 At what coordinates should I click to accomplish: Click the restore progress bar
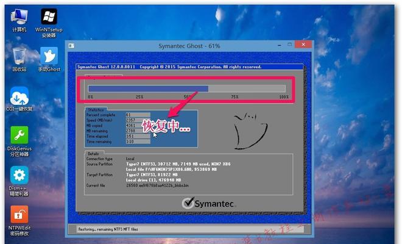[x=186, y=89]
